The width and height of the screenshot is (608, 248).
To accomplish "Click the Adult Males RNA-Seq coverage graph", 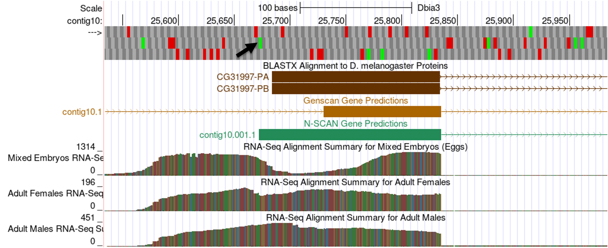I will pyautogui.click(x=273, y=235).
